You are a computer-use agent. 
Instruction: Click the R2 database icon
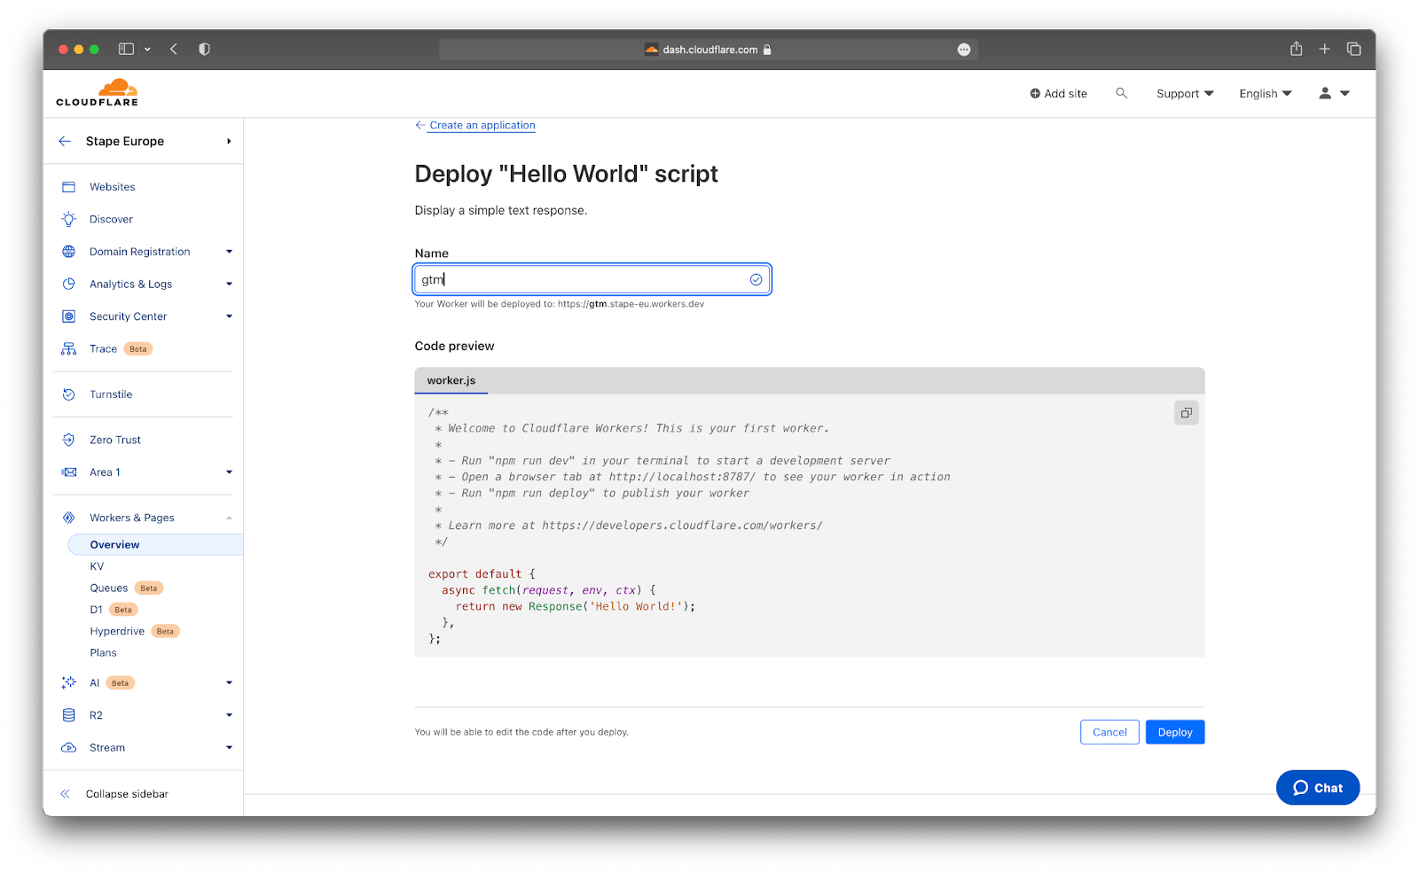click(x=68, y=715)
